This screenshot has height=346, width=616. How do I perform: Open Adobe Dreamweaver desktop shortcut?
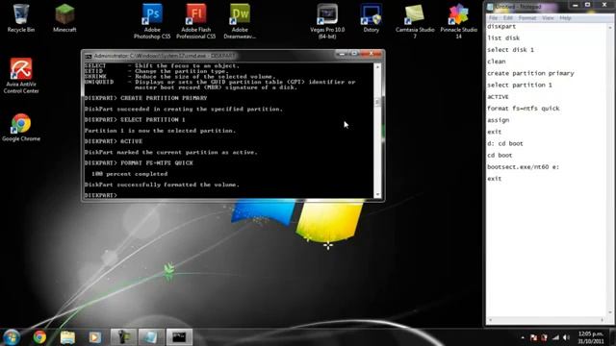pos(240,21)
